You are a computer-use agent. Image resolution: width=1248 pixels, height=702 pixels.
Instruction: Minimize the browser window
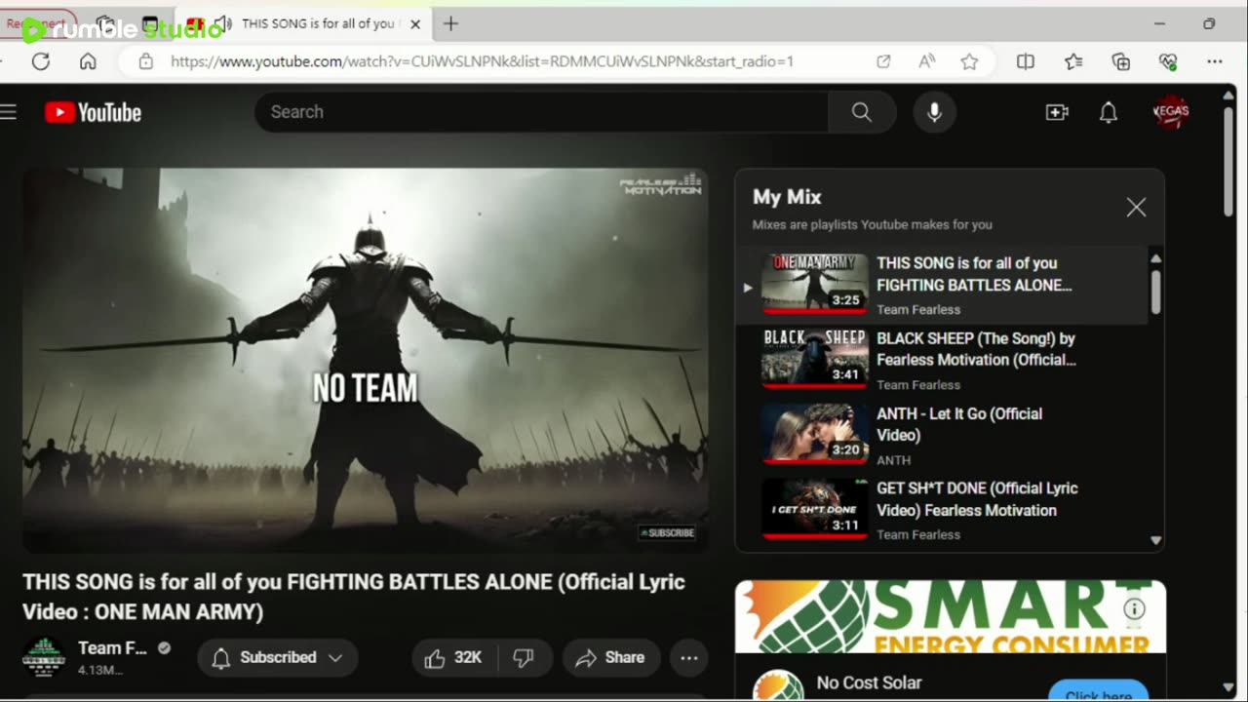point(1159,23)
